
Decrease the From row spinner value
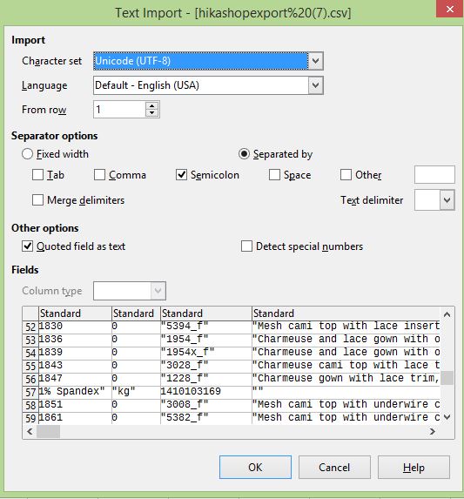click(x=152, y=113)
